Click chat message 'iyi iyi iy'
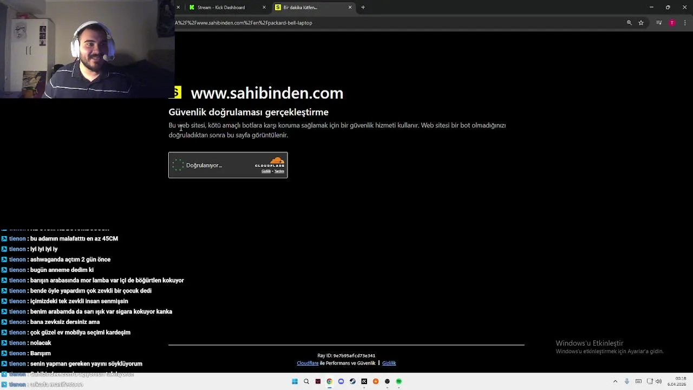 coord(43,249)
